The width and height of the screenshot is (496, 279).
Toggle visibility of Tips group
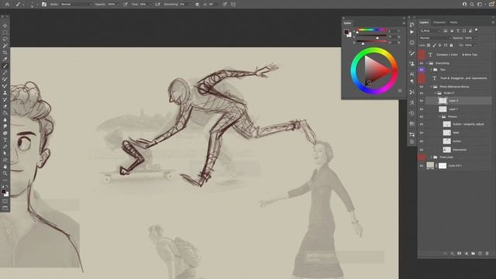422,70
